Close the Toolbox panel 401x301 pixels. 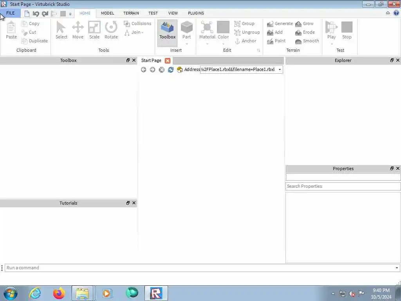coord(134,60)
